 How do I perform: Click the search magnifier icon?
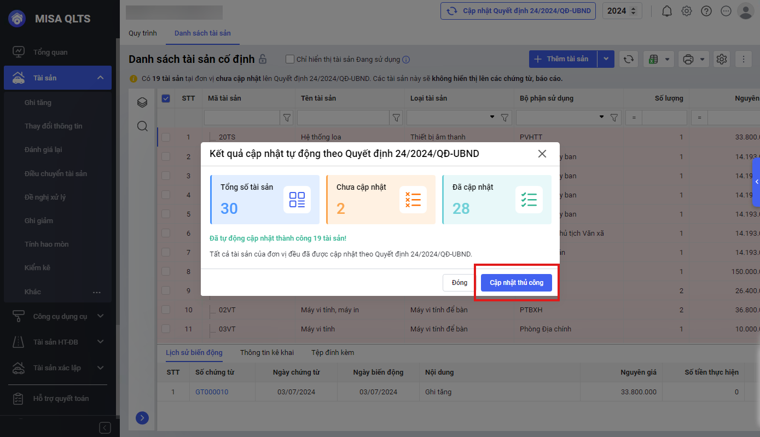click(x=142, y=126)
